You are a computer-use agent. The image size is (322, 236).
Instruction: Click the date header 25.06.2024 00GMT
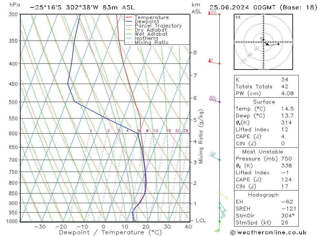tap(242, 7)
